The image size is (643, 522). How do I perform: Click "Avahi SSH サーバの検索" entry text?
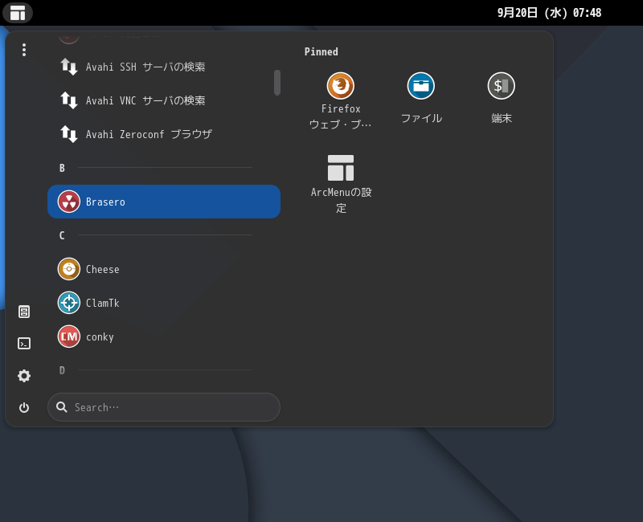(x=145, y=67)
